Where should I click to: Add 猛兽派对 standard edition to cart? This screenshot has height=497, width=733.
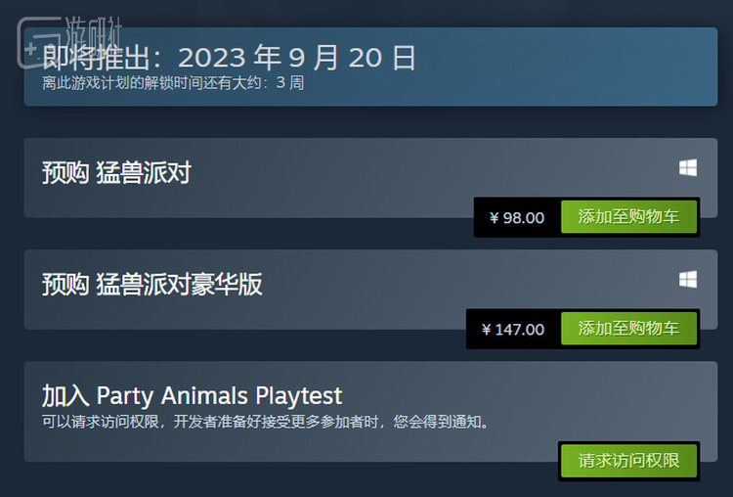pos(628,216)
